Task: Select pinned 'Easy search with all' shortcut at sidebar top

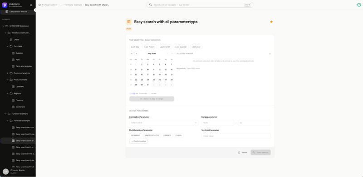Action: point(18,12)
